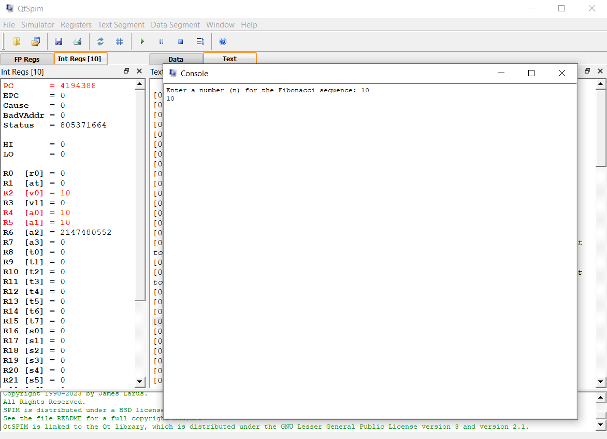Click the R2 [v0] register row
Image resolution: width=607 pixels, height=439 pixels.
click(x=37, y=193)
